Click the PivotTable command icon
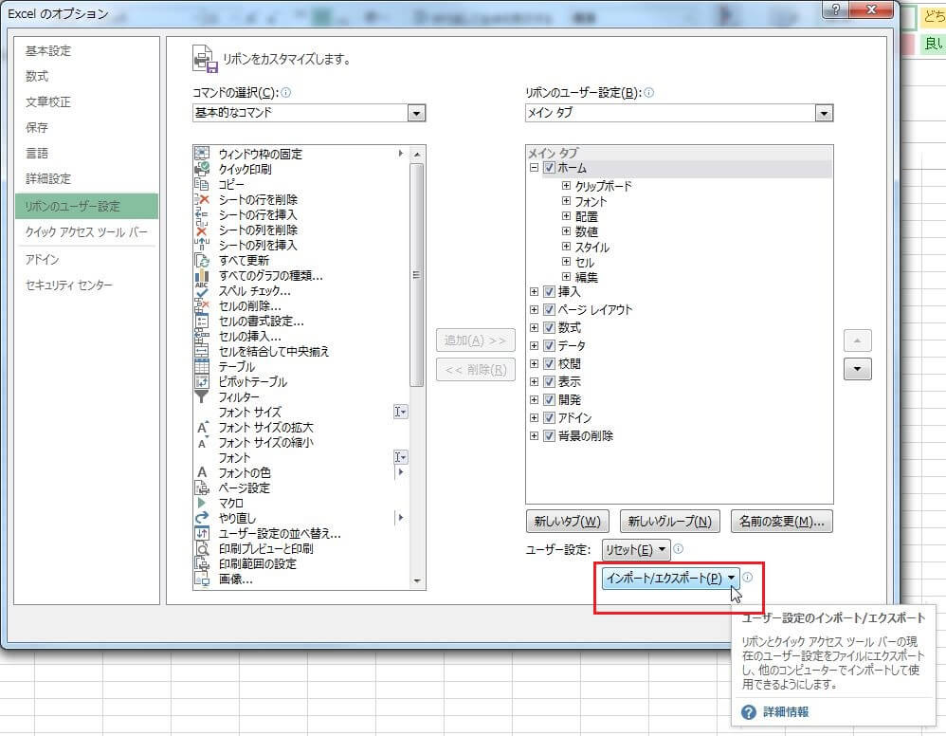Screen dimensions: 946x736 pyautogui.click(x=202, y=381)
